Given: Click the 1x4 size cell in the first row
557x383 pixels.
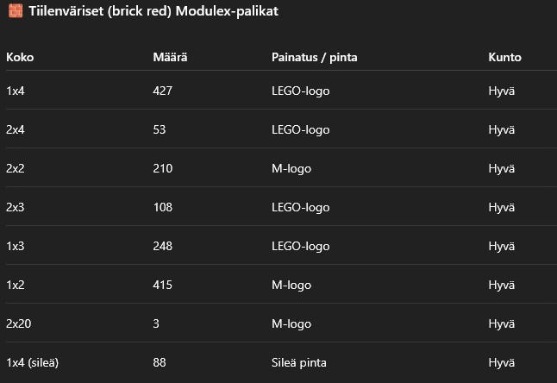Looking at the screenshot, I should (x=16, y=91).
